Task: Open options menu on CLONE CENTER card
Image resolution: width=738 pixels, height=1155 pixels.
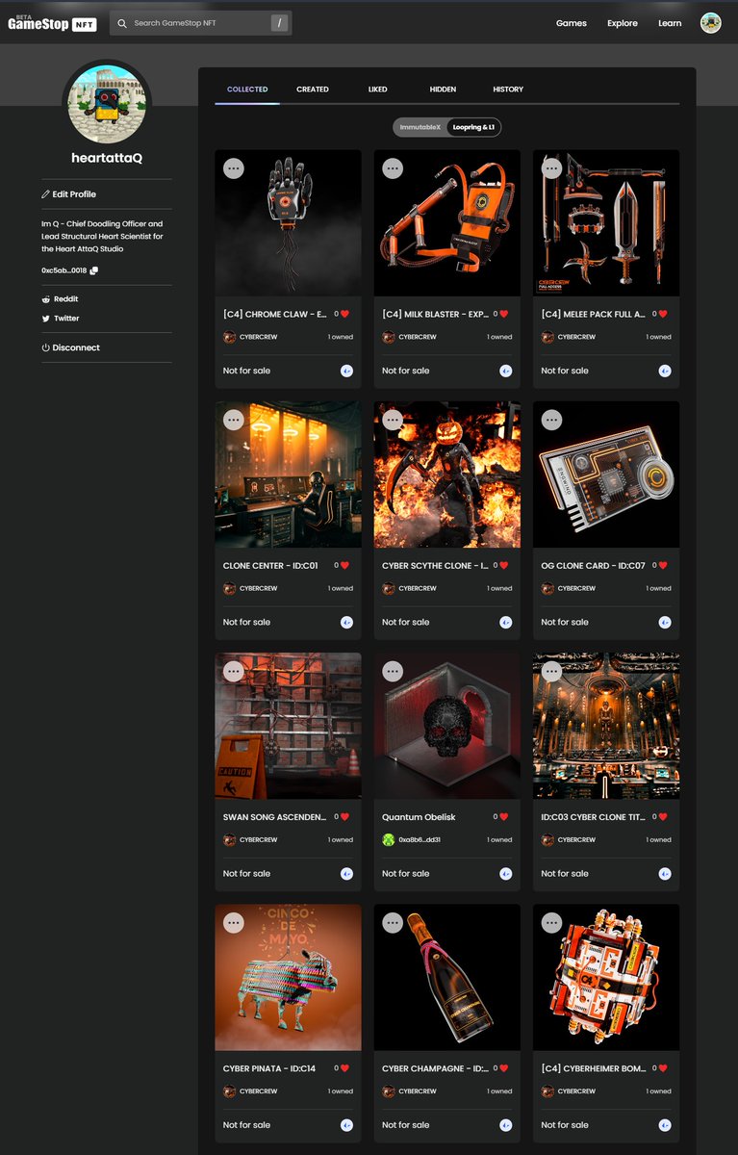Action: click(234, 419)
